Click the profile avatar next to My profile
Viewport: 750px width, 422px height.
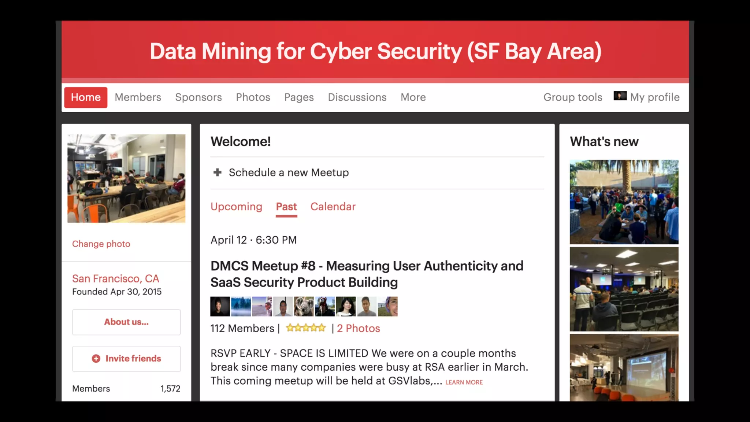point(620,96)
